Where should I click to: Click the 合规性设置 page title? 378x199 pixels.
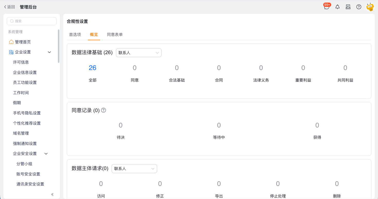pyautogui.click(x=77, y=22)
